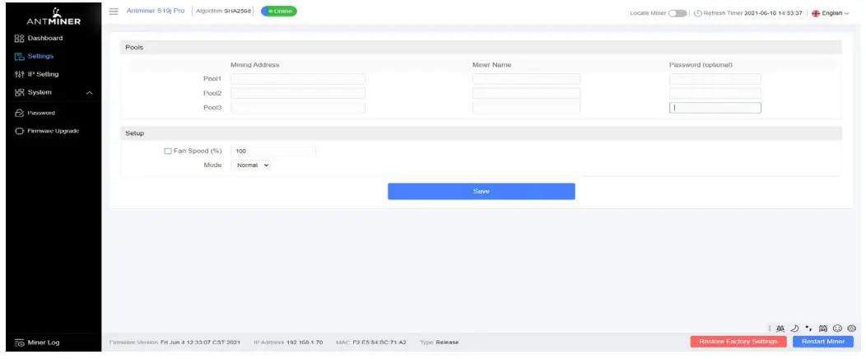The image size is (866, 359).
Task: Click Pool3 Password field
Action: [715, 108]
